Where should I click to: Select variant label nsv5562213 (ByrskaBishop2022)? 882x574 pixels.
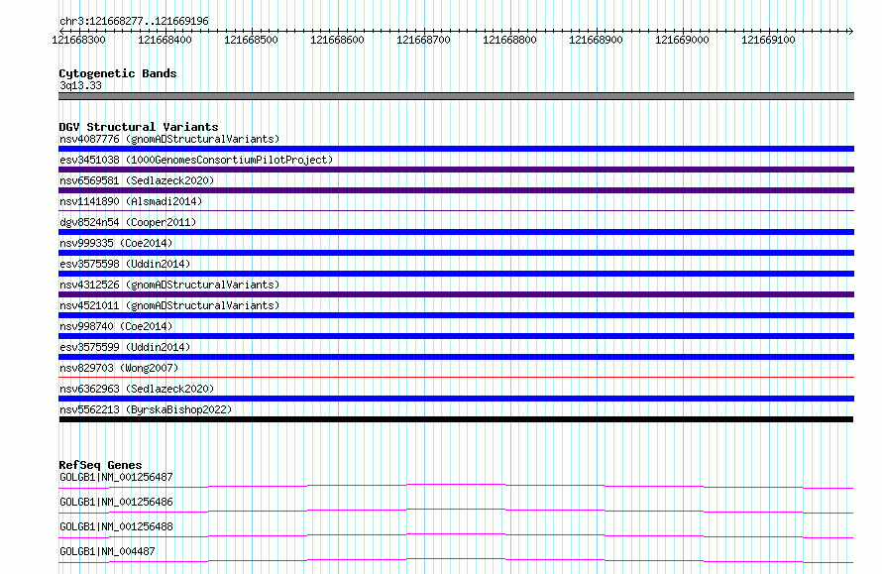[146, 409]
